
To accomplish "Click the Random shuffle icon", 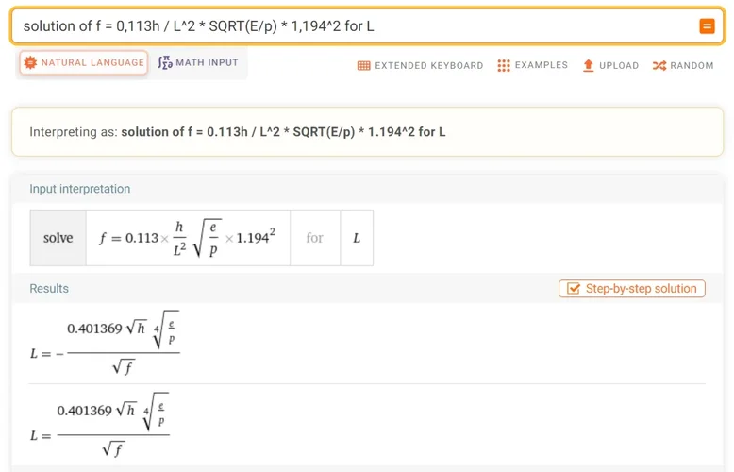I will [x=659, y=66].
